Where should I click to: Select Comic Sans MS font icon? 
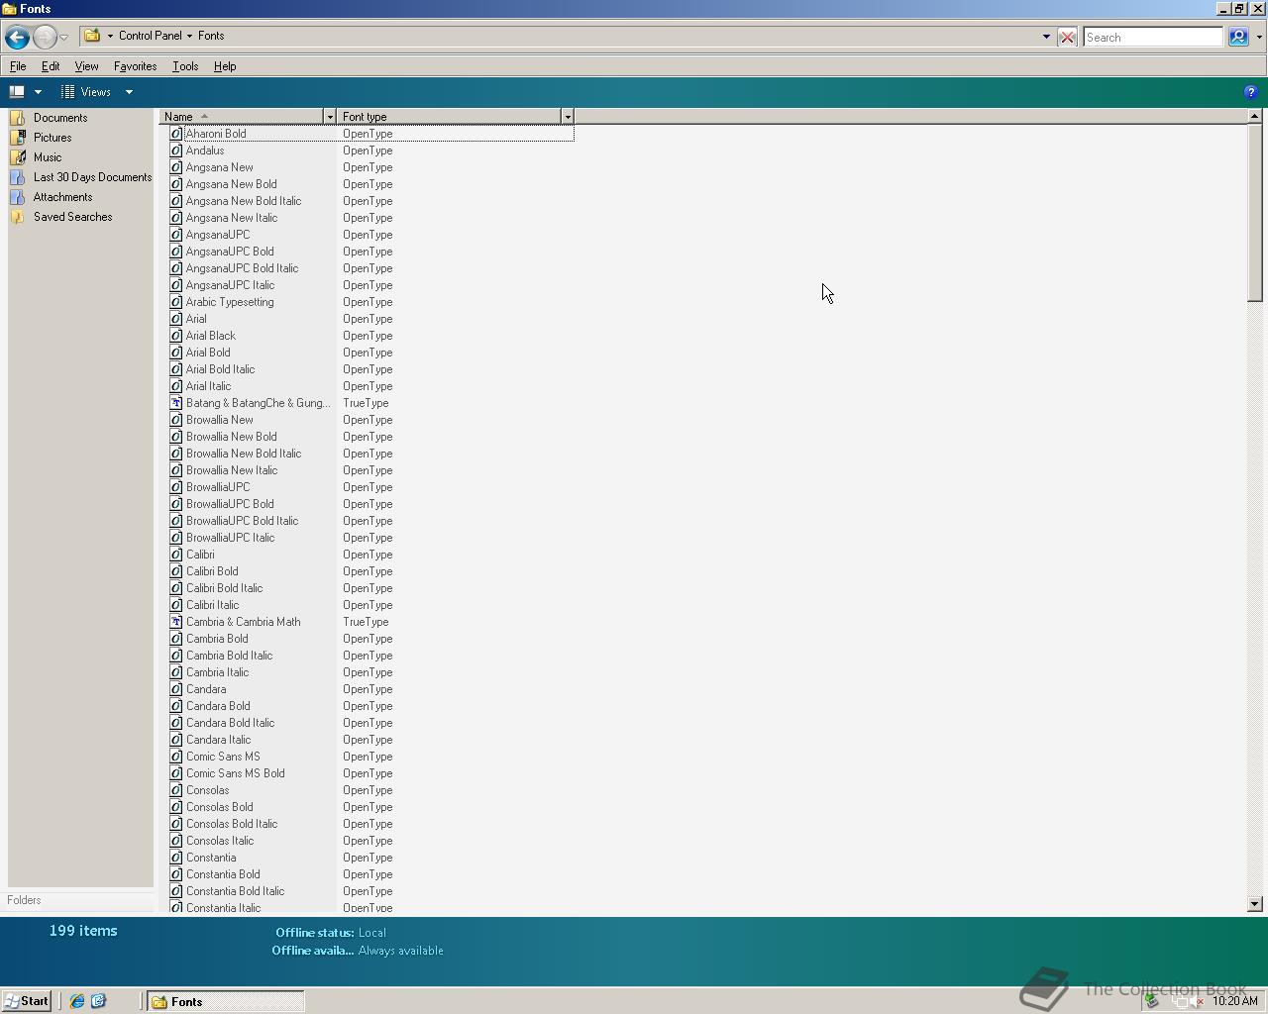176,757
